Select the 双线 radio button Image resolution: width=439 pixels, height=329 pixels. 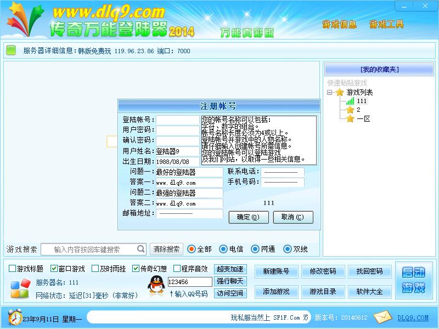(x=287, y=249)
